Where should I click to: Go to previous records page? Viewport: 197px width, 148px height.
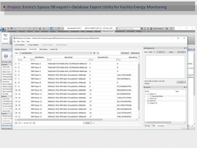19,123
